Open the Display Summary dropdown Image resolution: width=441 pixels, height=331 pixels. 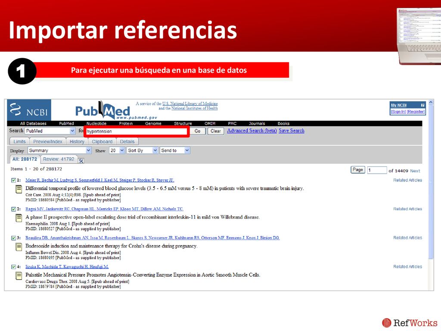click(x=59, y=150)
